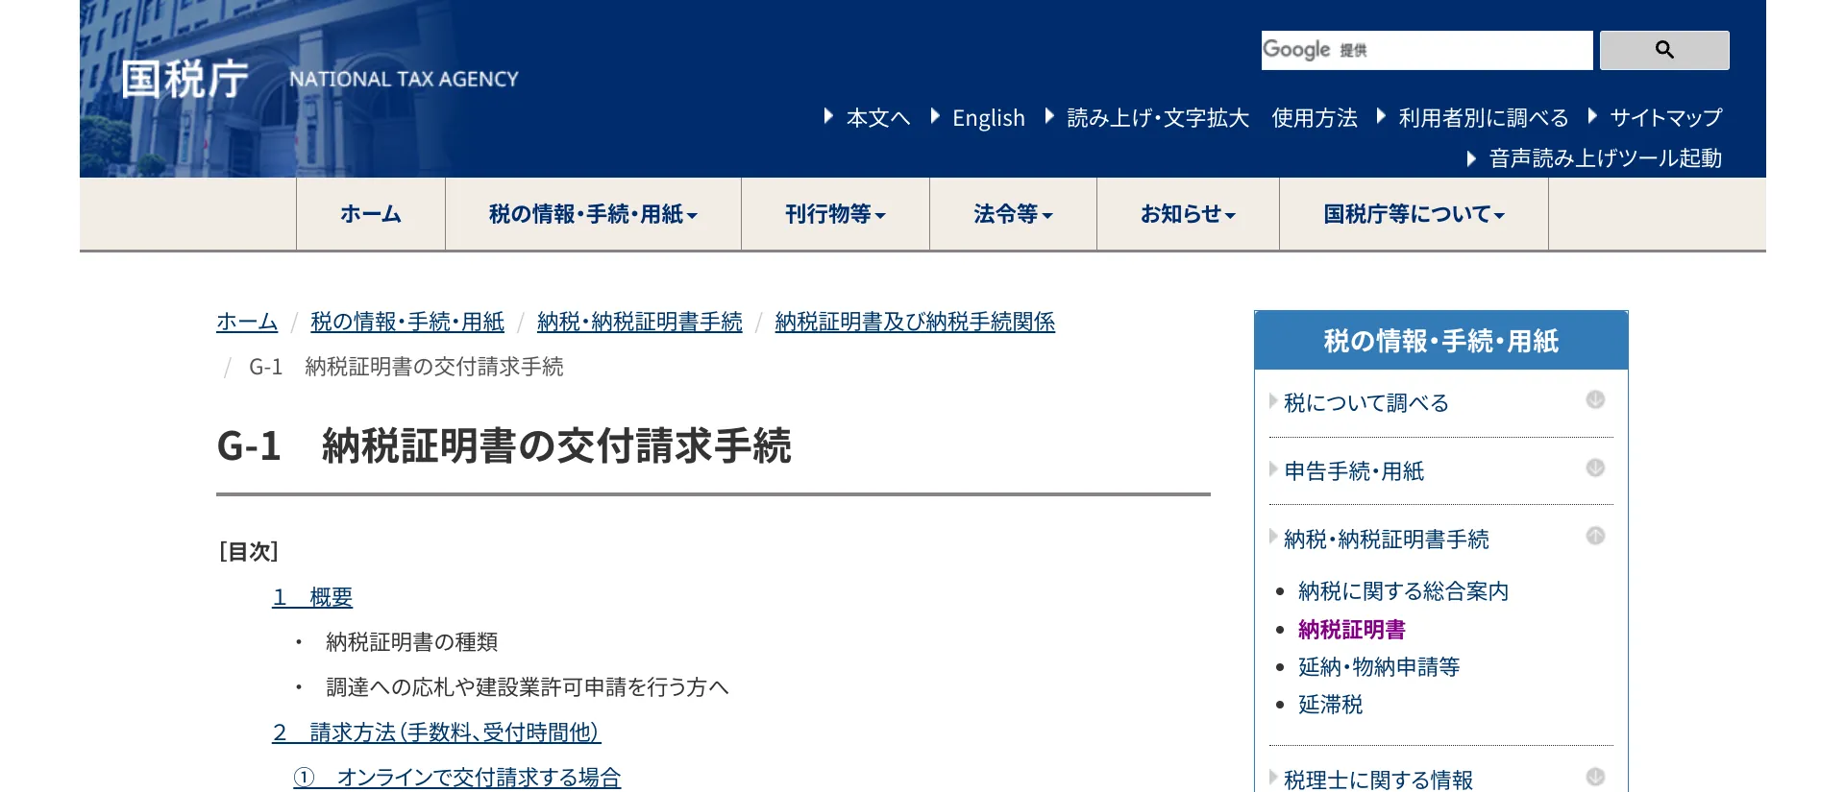Open 読み上げ・文字拡大 link
Viewport: 1845px width, 792px height.
coord(1158,118)
